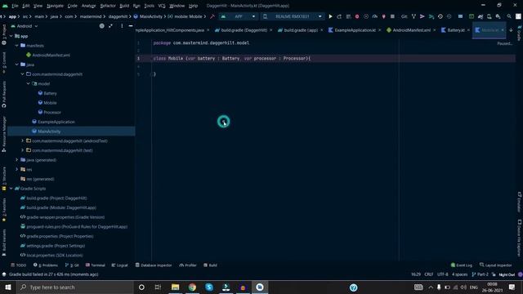This screenshot has height=294, width=523.
Task: Open the Database Inspector tool window
Action: [x=154, y=265]
